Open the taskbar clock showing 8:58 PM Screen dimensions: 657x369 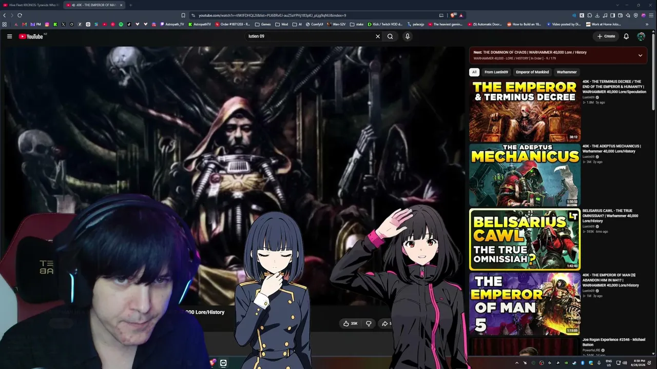click(639, 363)
